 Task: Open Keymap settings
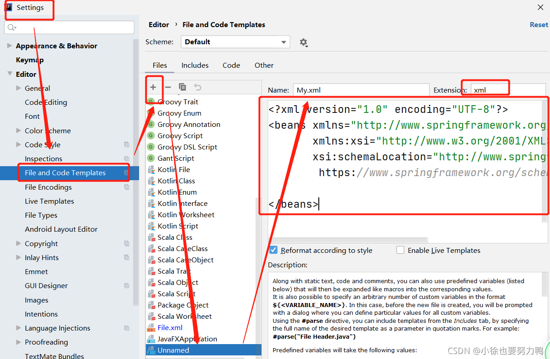coord(30,60)
